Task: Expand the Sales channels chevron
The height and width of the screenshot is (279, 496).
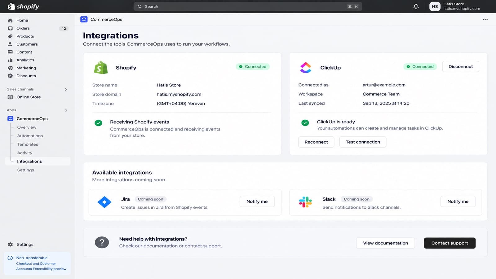Action: point(66,89)
